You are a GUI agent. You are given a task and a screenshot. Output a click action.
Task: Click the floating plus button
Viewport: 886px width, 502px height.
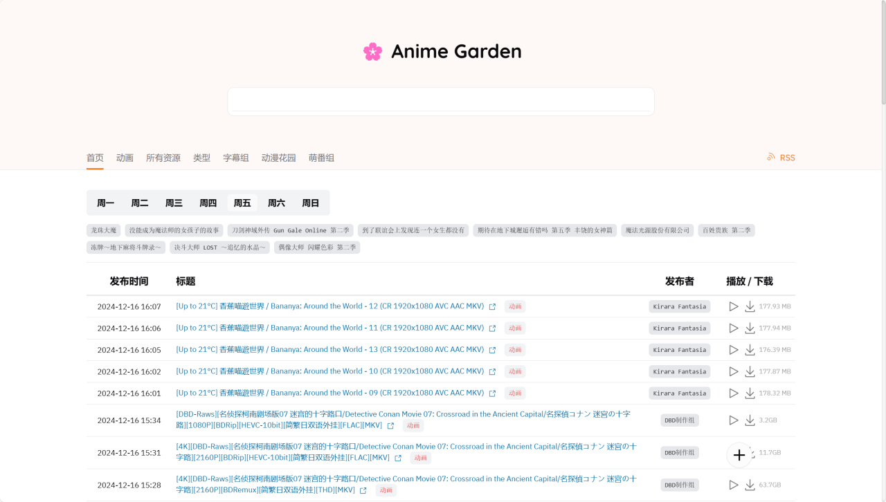tap(739, 455)
